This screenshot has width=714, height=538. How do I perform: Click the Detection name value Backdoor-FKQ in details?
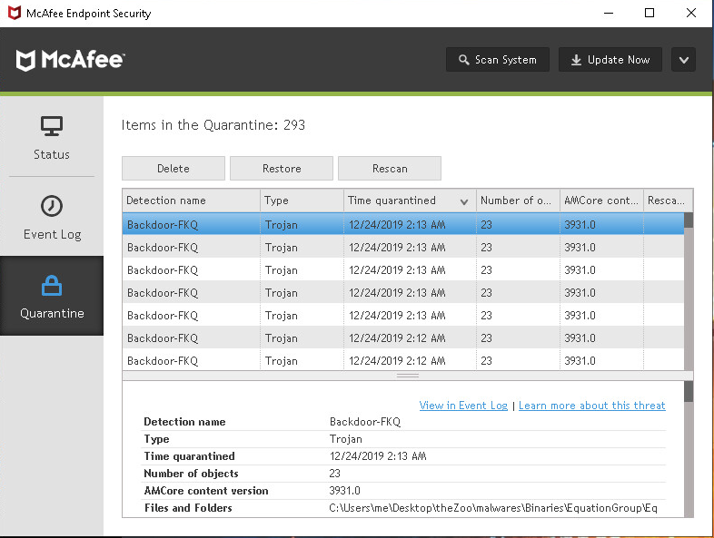[365, 422]
